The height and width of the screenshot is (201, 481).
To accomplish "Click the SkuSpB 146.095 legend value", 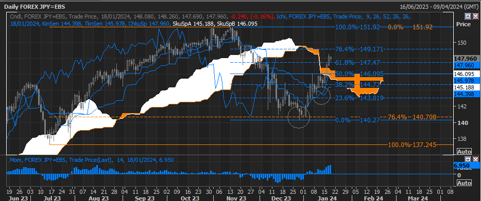I will [x=237, y=24].
